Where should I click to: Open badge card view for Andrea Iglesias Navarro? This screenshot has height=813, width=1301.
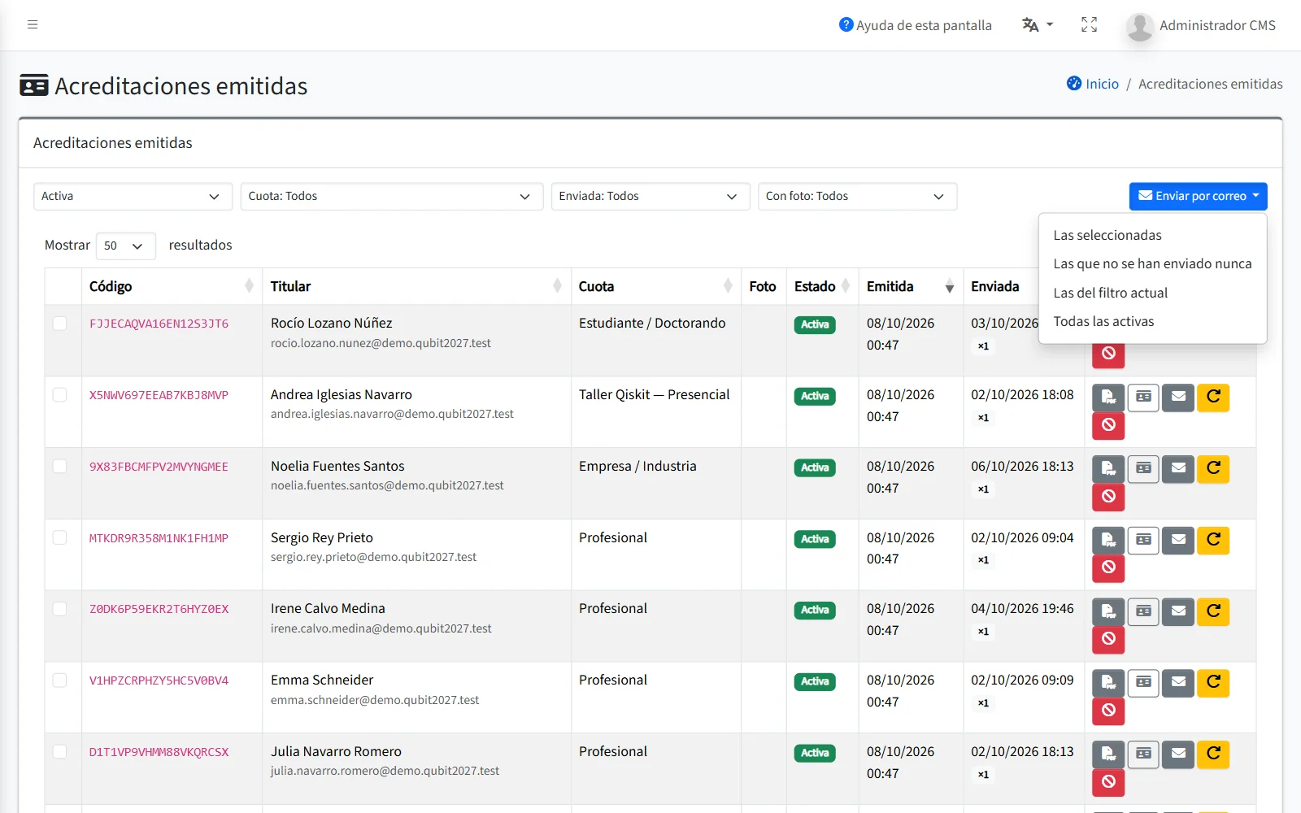point(1143,398)
